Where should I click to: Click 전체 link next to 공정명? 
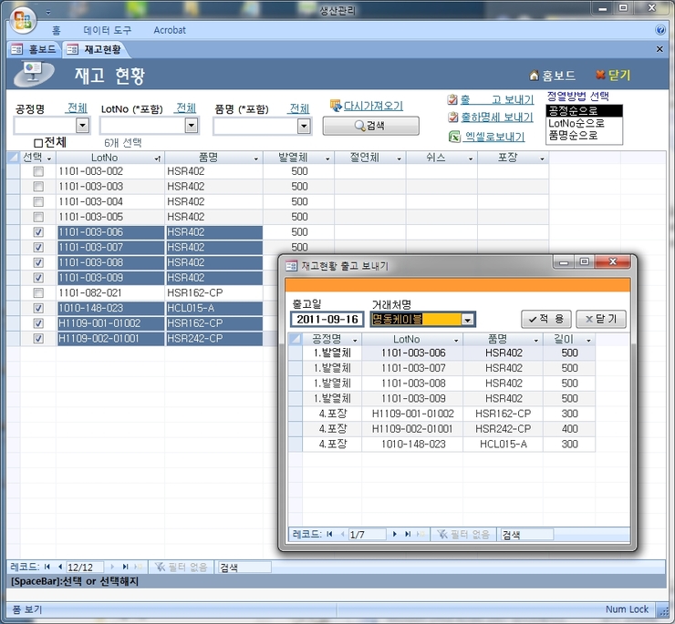coord(78,107)
